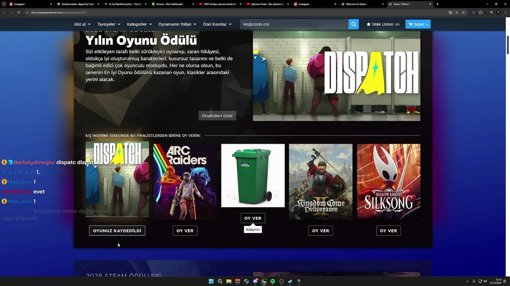Viewport: 510px width, 286px height.
Task: Expand the Göz at dropdown menu
Action: 82,24
